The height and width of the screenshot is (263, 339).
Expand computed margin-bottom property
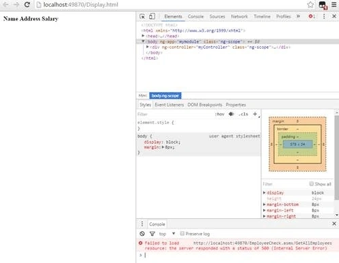click(x=264, y=205)
